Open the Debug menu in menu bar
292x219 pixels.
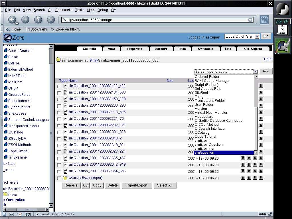point(103,10)
